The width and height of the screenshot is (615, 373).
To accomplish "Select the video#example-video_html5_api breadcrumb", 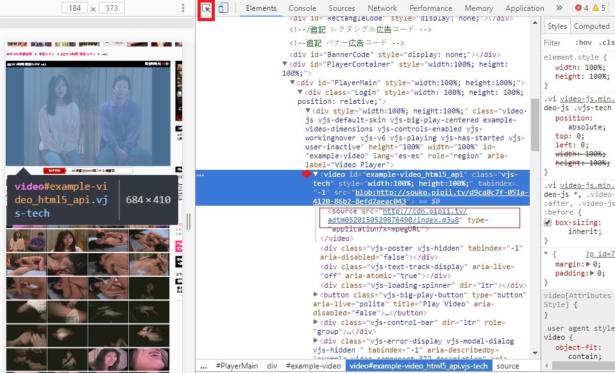I will tap(419, 366).
